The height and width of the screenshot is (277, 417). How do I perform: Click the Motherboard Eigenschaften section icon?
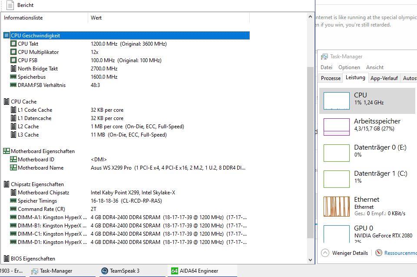click(x=7, y=151)
